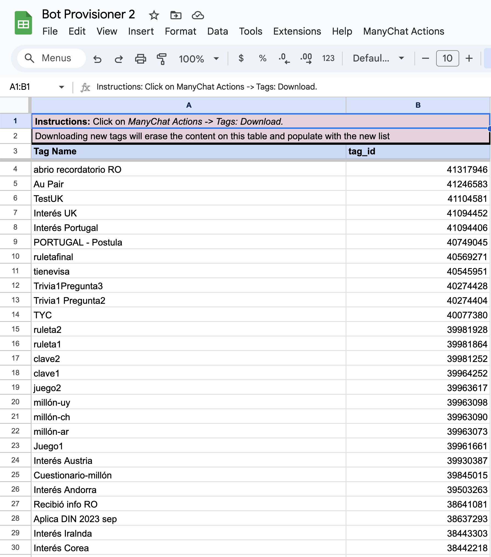Select the column B header
Viewport: 491px width, 557px height.
click(x=418, y=105)
